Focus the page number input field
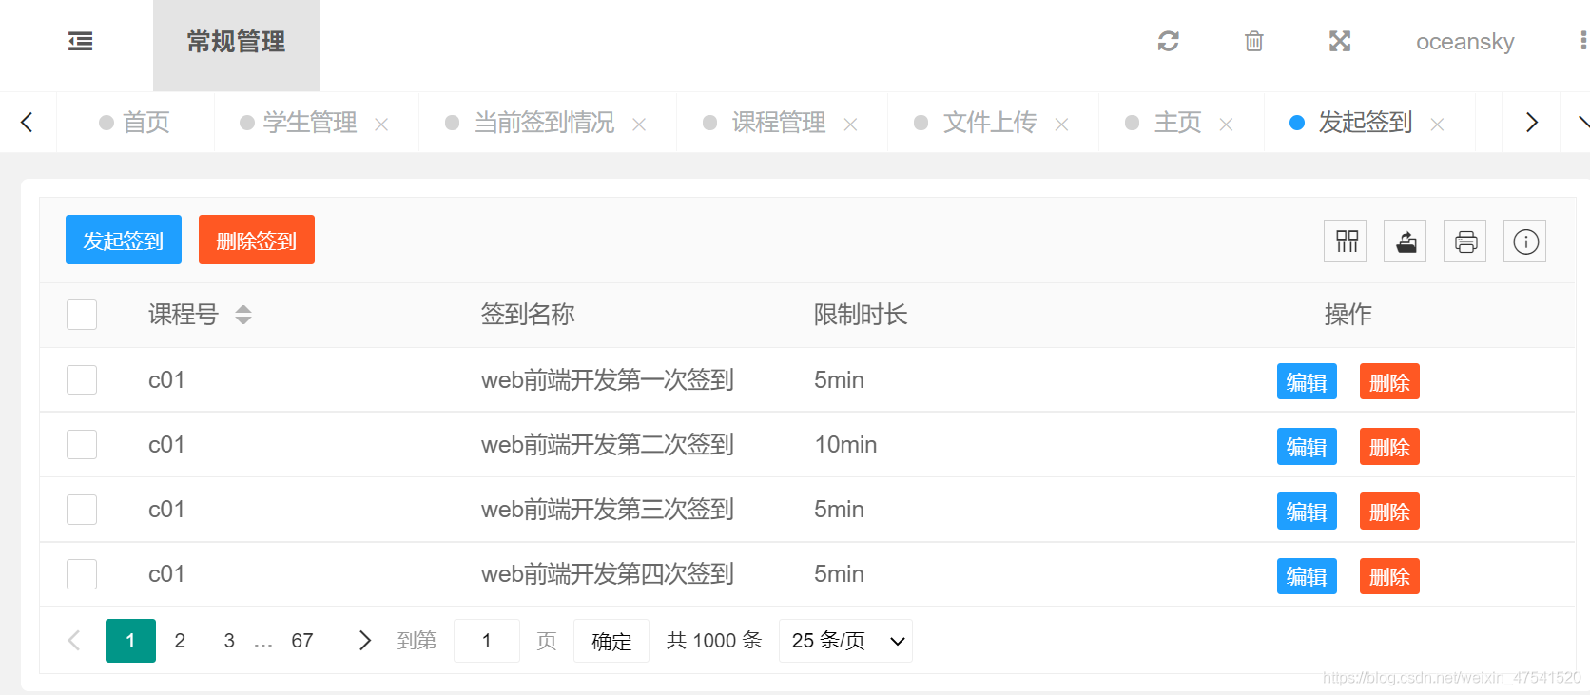1590x695 pixels. pos(487,641)
